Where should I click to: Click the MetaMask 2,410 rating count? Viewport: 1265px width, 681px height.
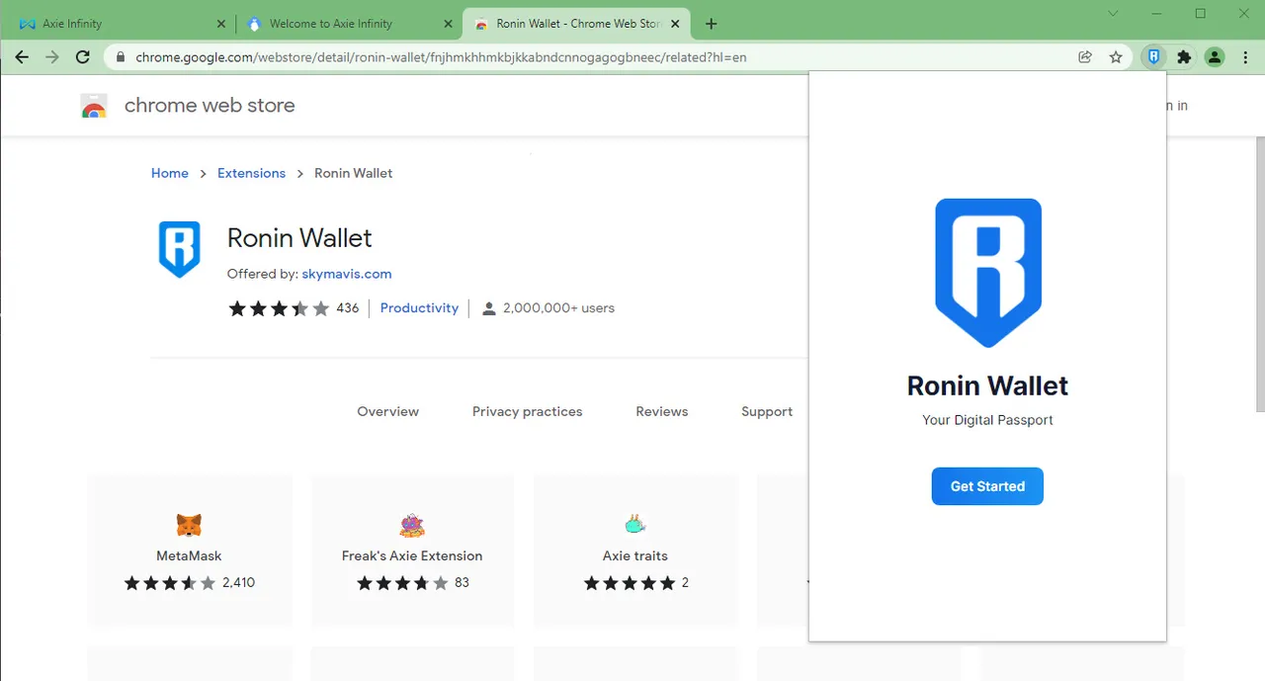[x=239, y=583]
